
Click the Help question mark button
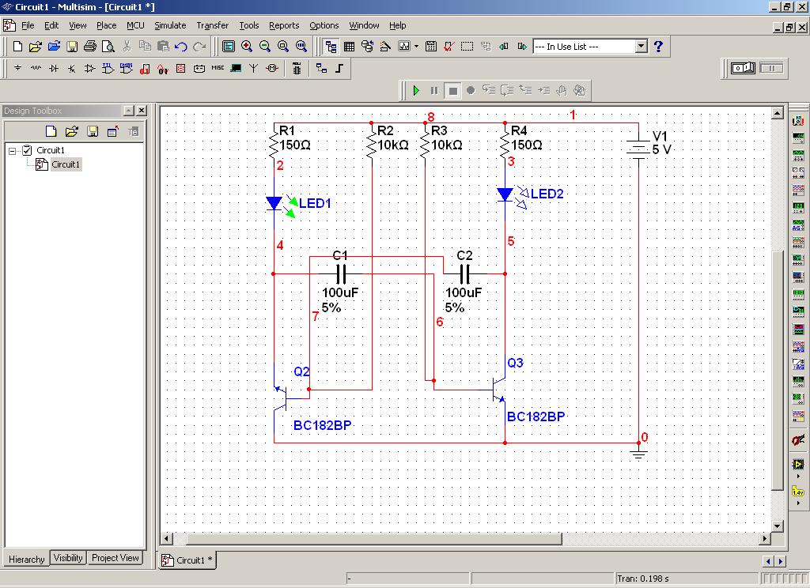tap(658, 47)
